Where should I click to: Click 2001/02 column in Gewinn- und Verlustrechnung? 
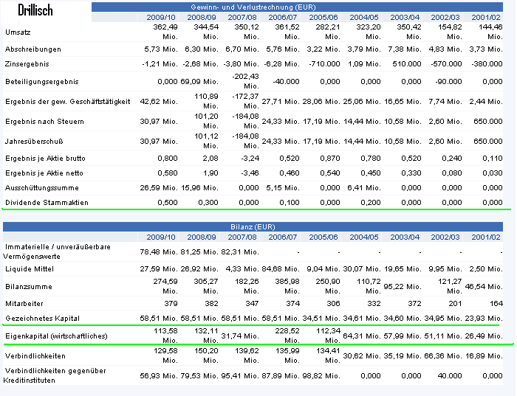[x=486, y=17]
